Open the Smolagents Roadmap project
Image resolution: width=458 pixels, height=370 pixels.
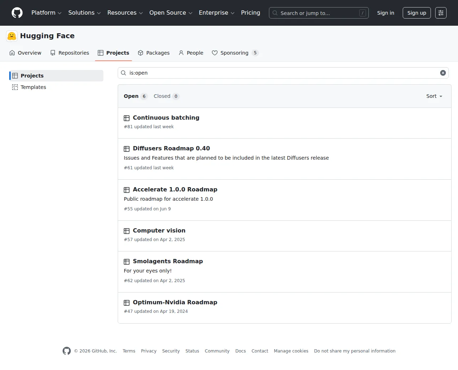[x=168, y=261]
